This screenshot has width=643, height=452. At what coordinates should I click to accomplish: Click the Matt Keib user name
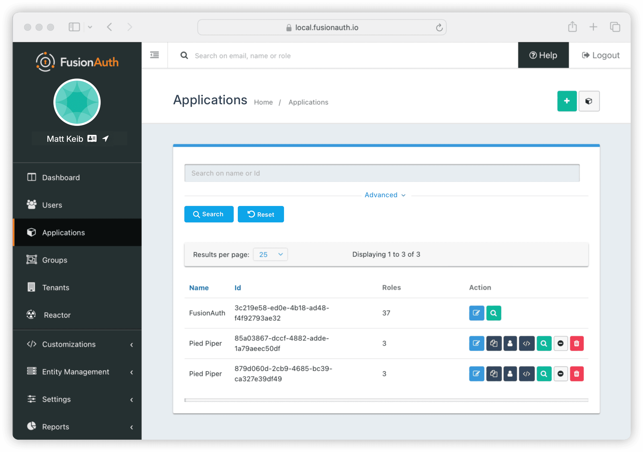click(65, 139)
